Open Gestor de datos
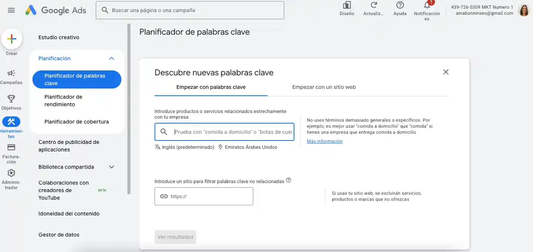The width and height of the screenshot is (533, 252). coord(59,235)
